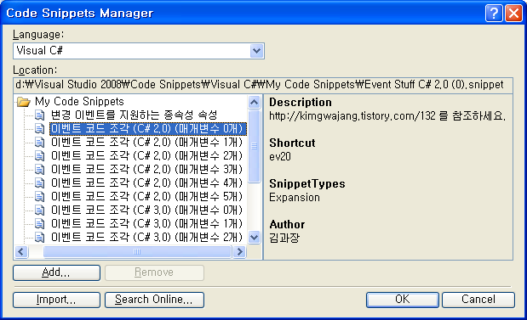Click the vertical scrollbar thumb in snippet tree
The height and width of the screenshot is (320, 527).
254,147
